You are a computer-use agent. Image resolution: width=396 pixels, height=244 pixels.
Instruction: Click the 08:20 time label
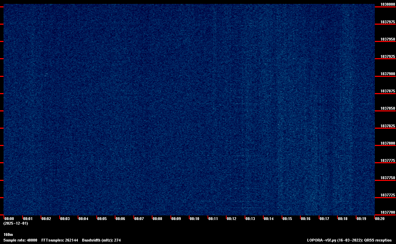(x=380, y=219)
